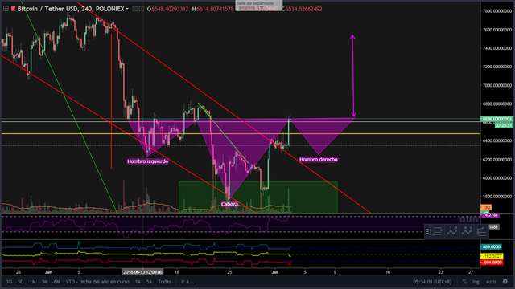Viewport: 515px width, 289px height.
Task: Select the pitchfork lines tool icon
Action: coord(481,231)
